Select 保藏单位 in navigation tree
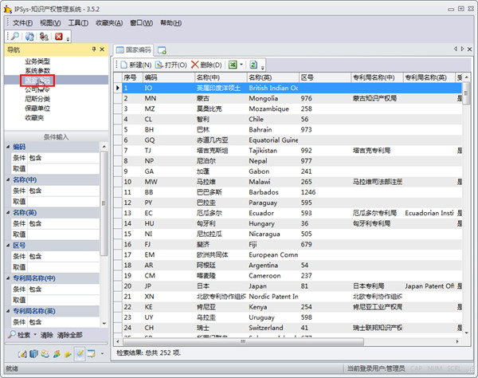Screen dimensions: 478x378 tap(37, 108)
